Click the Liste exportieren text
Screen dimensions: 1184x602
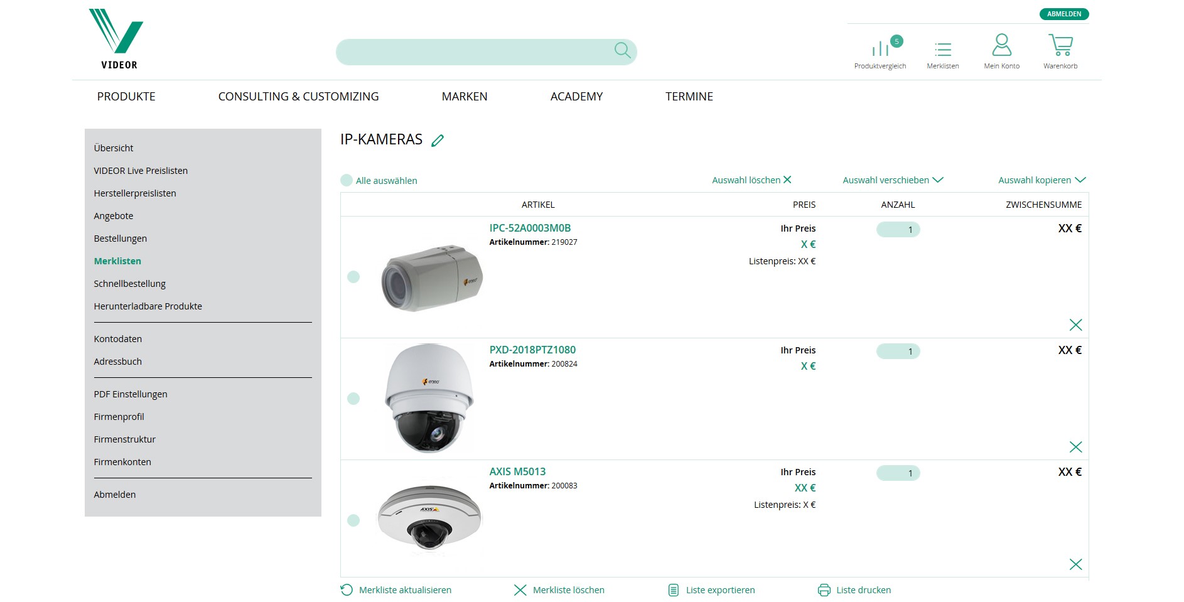coord(721,590)
